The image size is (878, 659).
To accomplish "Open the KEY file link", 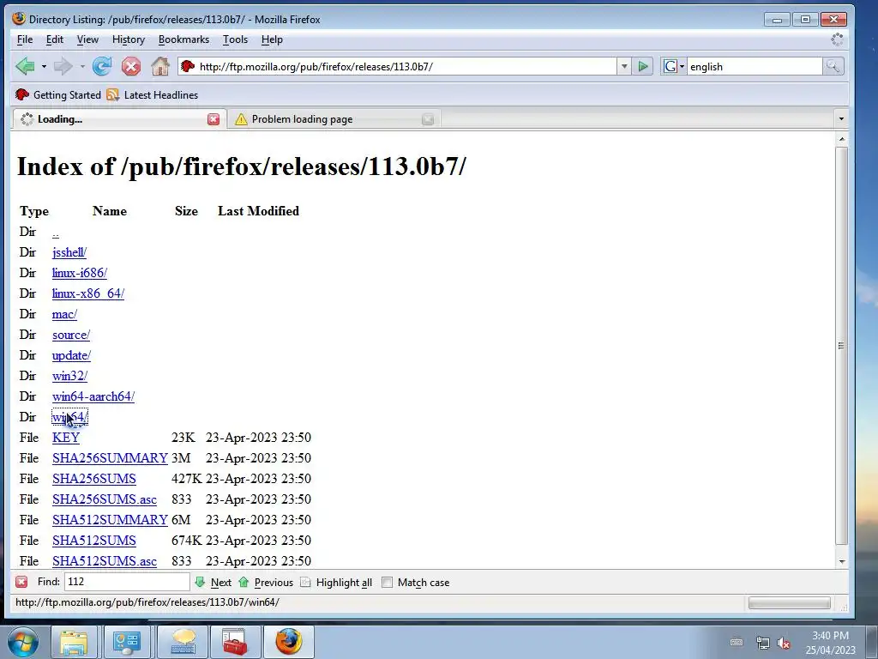I will coord(66,438).
